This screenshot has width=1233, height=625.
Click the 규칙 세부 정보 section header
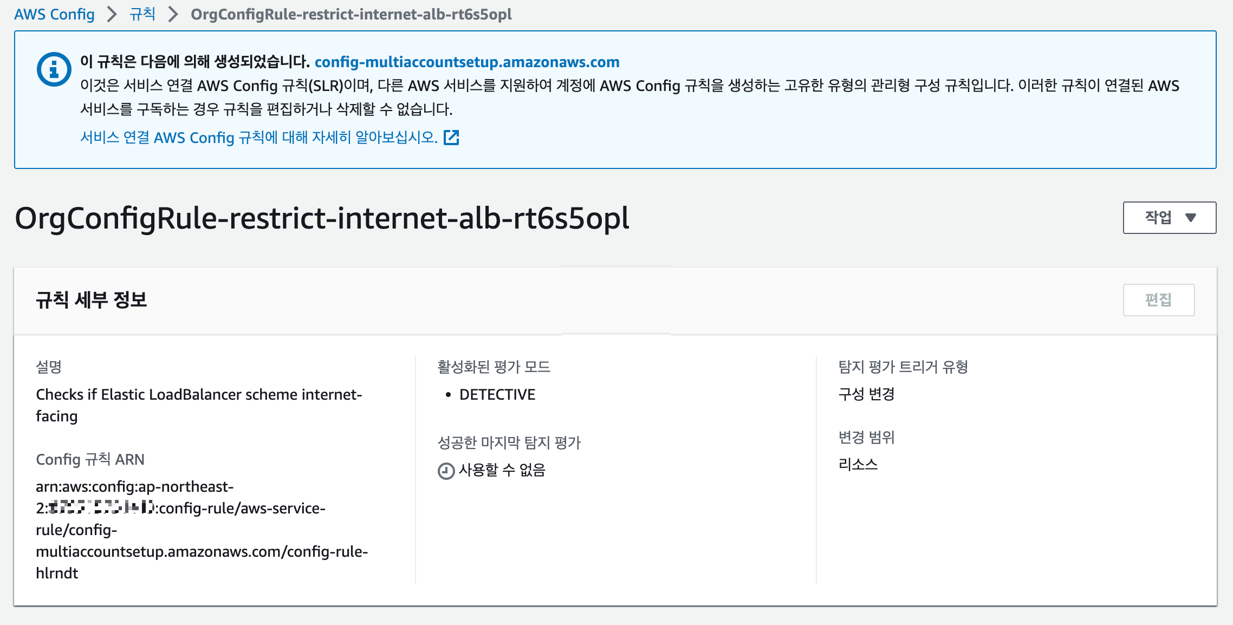tap(92, 300)
